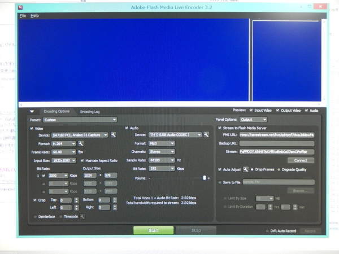339x254 pixels.
Task: Click the Crop Top value field
Action: [x=66, y=200]
